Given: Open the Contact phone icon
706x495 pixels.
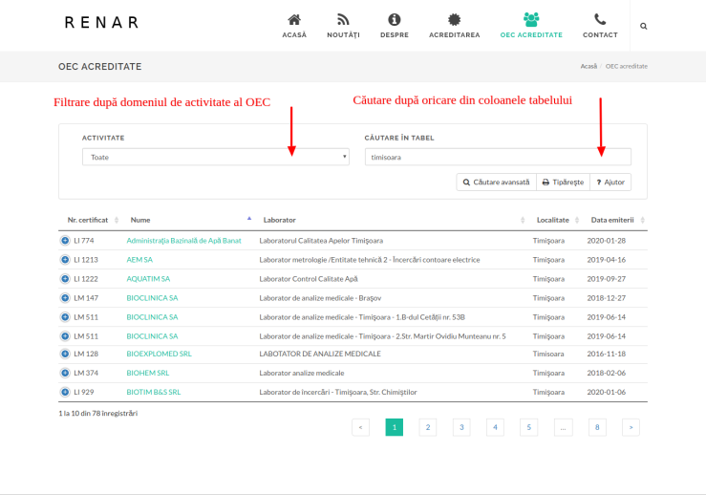Looking at the screenshot, I should point(600,20).
